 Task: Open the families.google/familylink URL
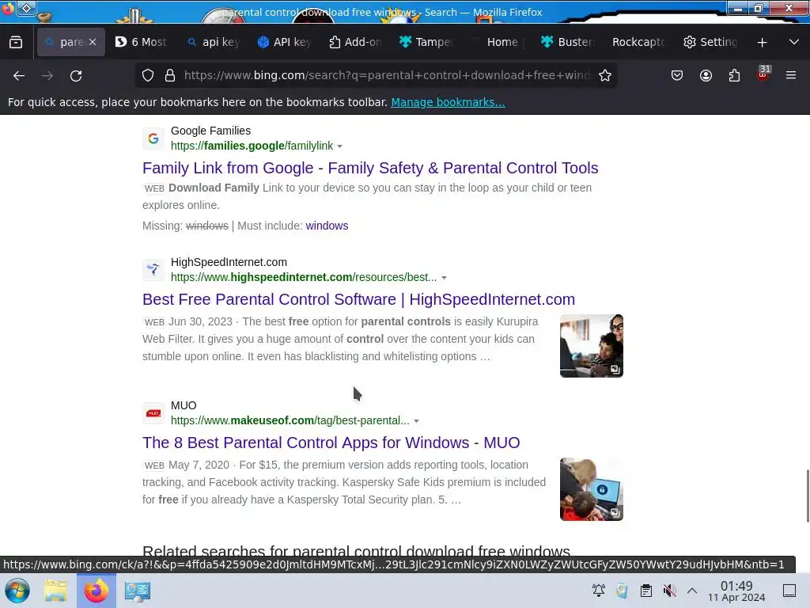point(252,146)
